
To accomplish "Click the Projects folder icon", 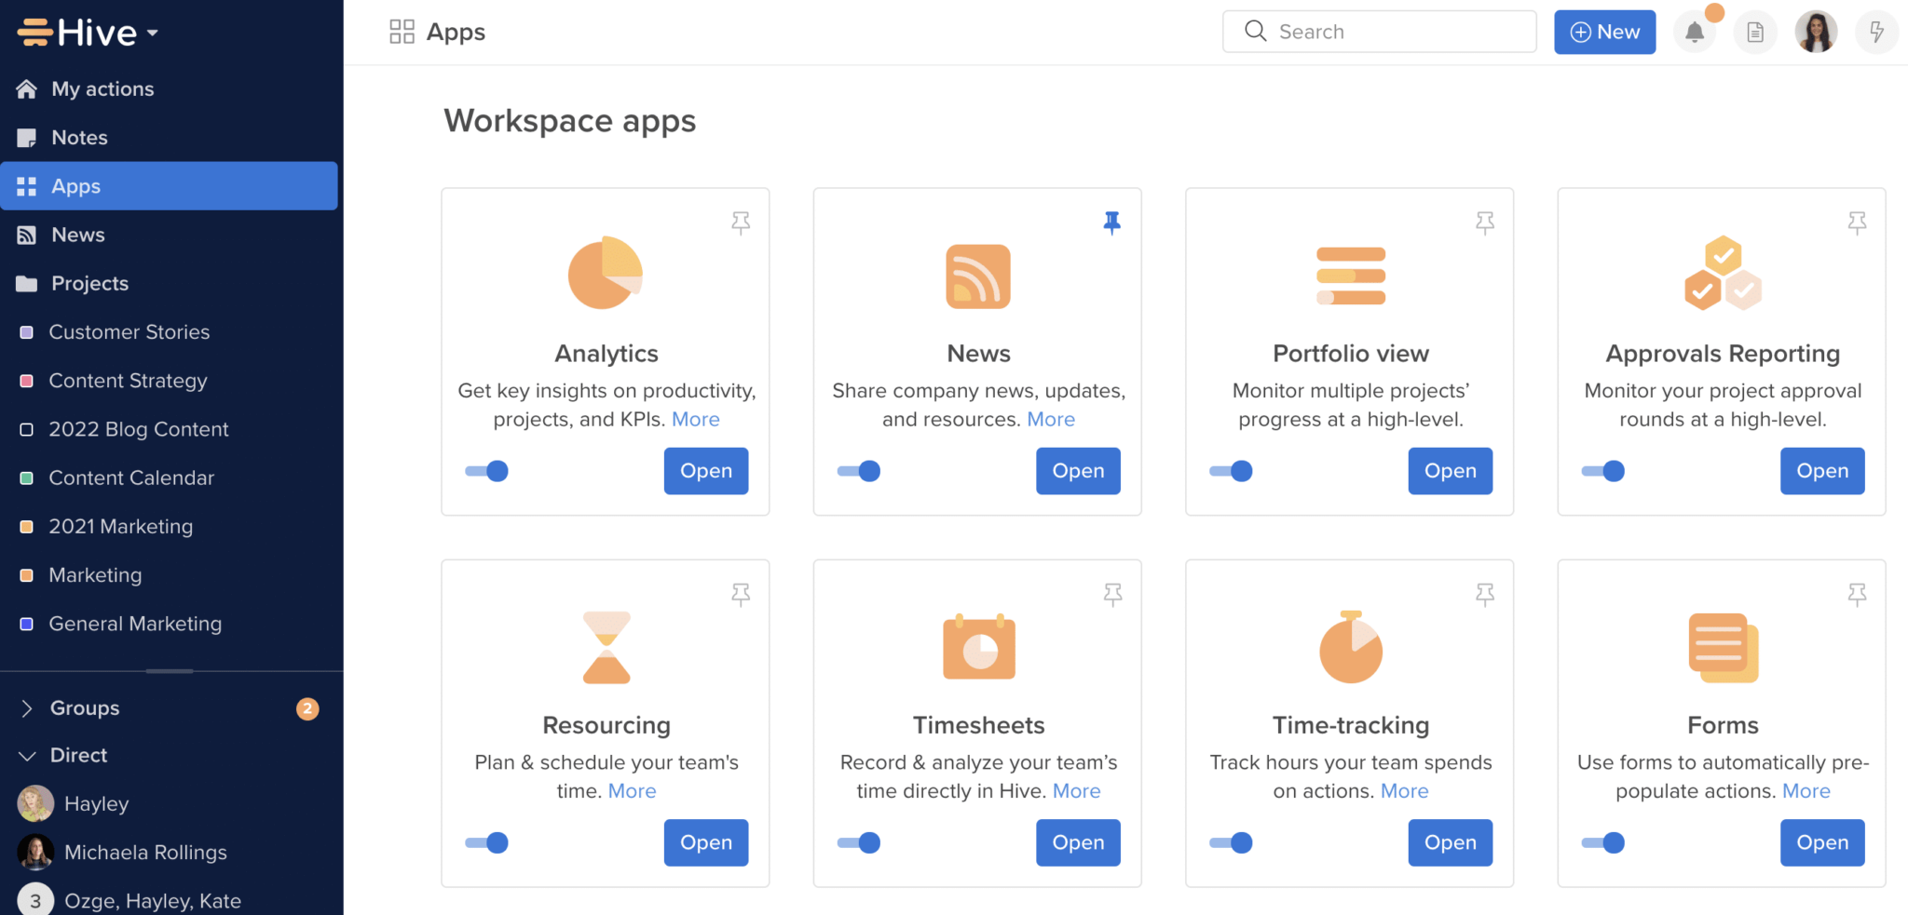I will click(27, 283).
